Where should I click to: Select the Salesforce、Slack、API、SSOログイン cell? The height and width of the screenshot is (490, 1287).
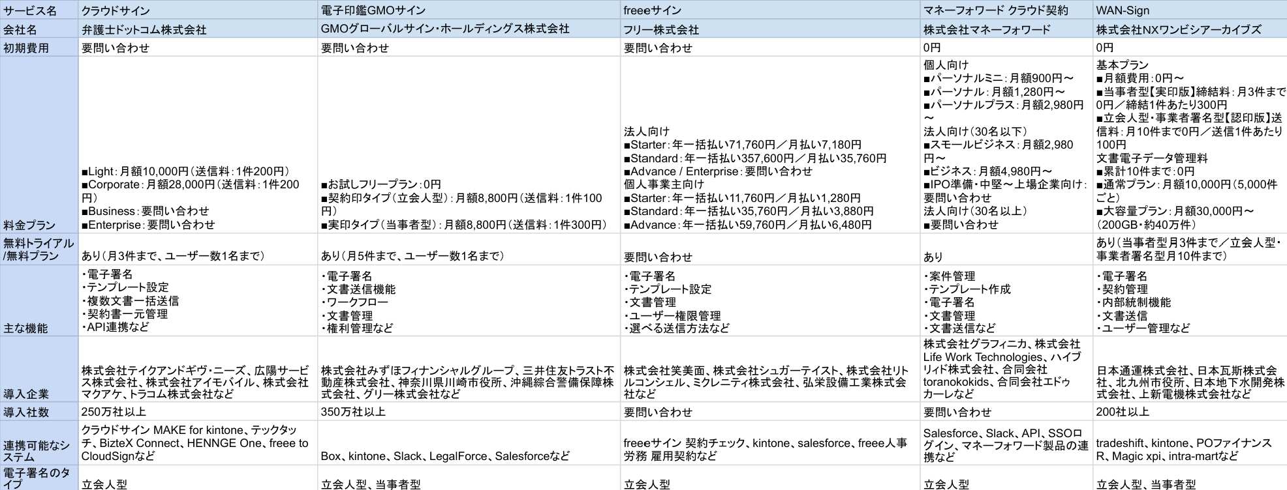(1006, 442)
